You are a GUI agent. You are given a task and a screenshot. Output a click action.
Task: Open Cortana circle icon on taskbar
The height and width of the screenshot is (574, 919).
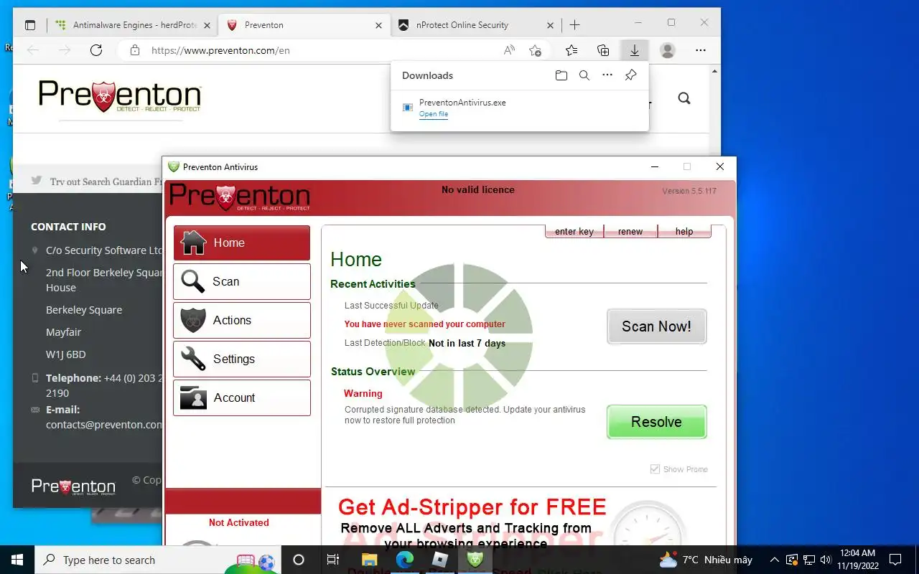[x=299, y=560]
